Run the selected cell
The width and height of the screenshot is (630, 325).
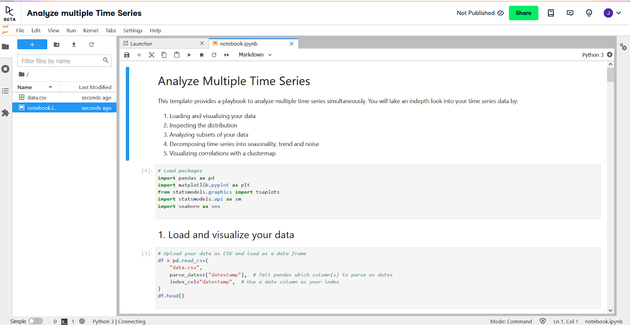click(x=189, y=55)
